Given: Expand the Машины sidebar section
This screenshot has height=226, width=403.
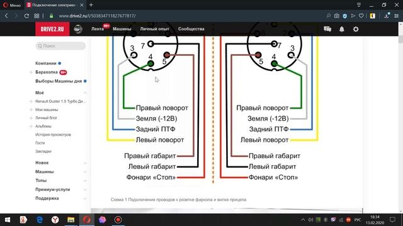Looking at the screenshot, I should pos(85,172).
